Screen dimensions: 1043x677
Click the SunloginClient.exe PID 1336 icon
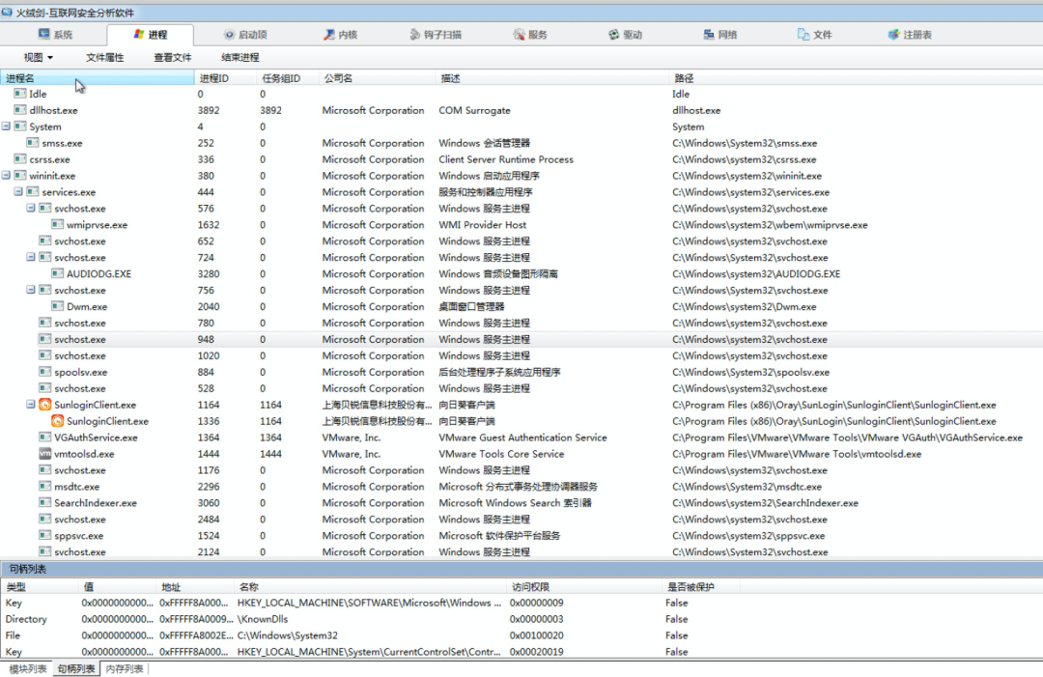[x=57, y=421]
